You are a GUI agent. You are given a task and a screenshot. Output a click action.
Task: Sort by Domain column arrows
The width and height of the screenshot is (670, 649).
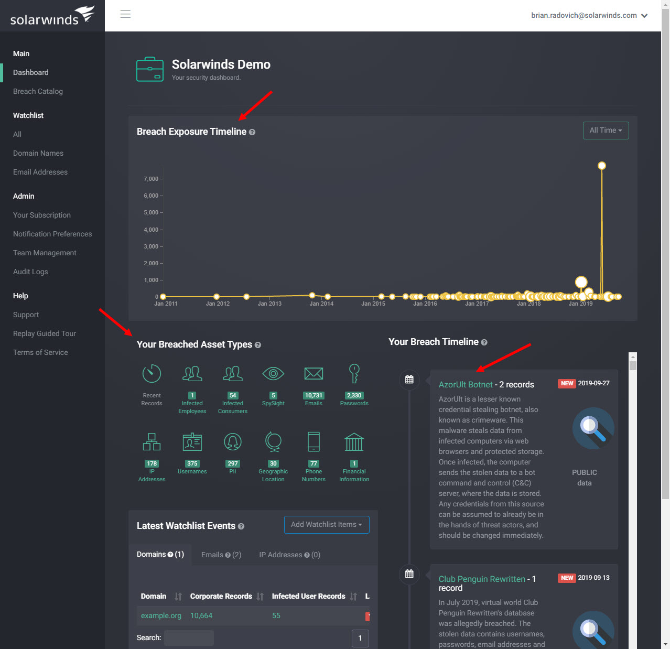[178, 597]
